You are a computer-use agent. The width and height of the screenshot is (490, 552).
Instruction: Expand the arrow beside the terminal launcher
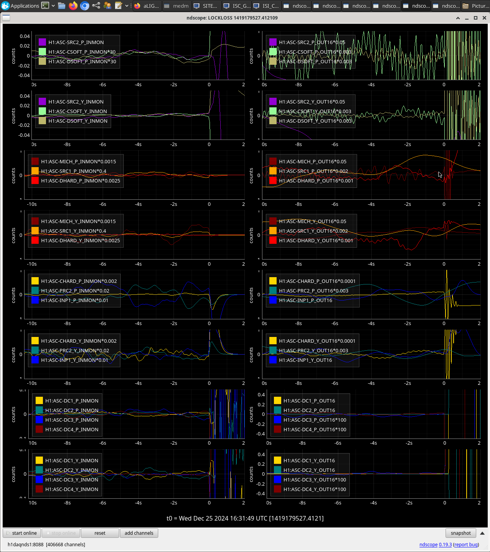click(53, 6)
